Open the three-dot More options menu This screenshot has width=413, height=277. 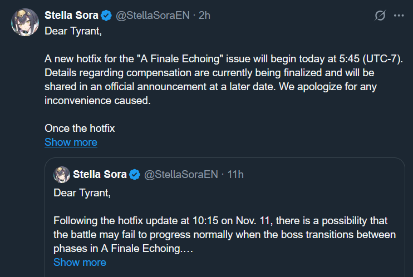(x=399, y=16)
